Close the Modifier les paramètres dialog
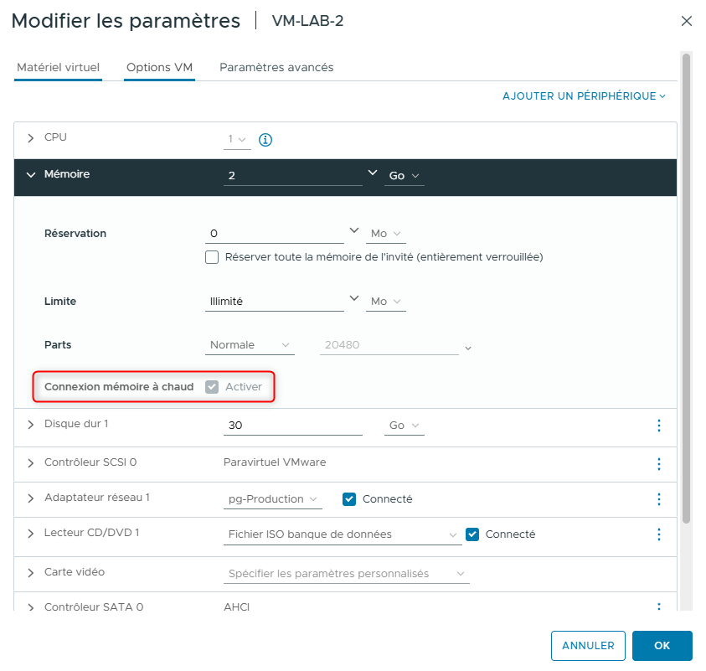 point(687,21)
